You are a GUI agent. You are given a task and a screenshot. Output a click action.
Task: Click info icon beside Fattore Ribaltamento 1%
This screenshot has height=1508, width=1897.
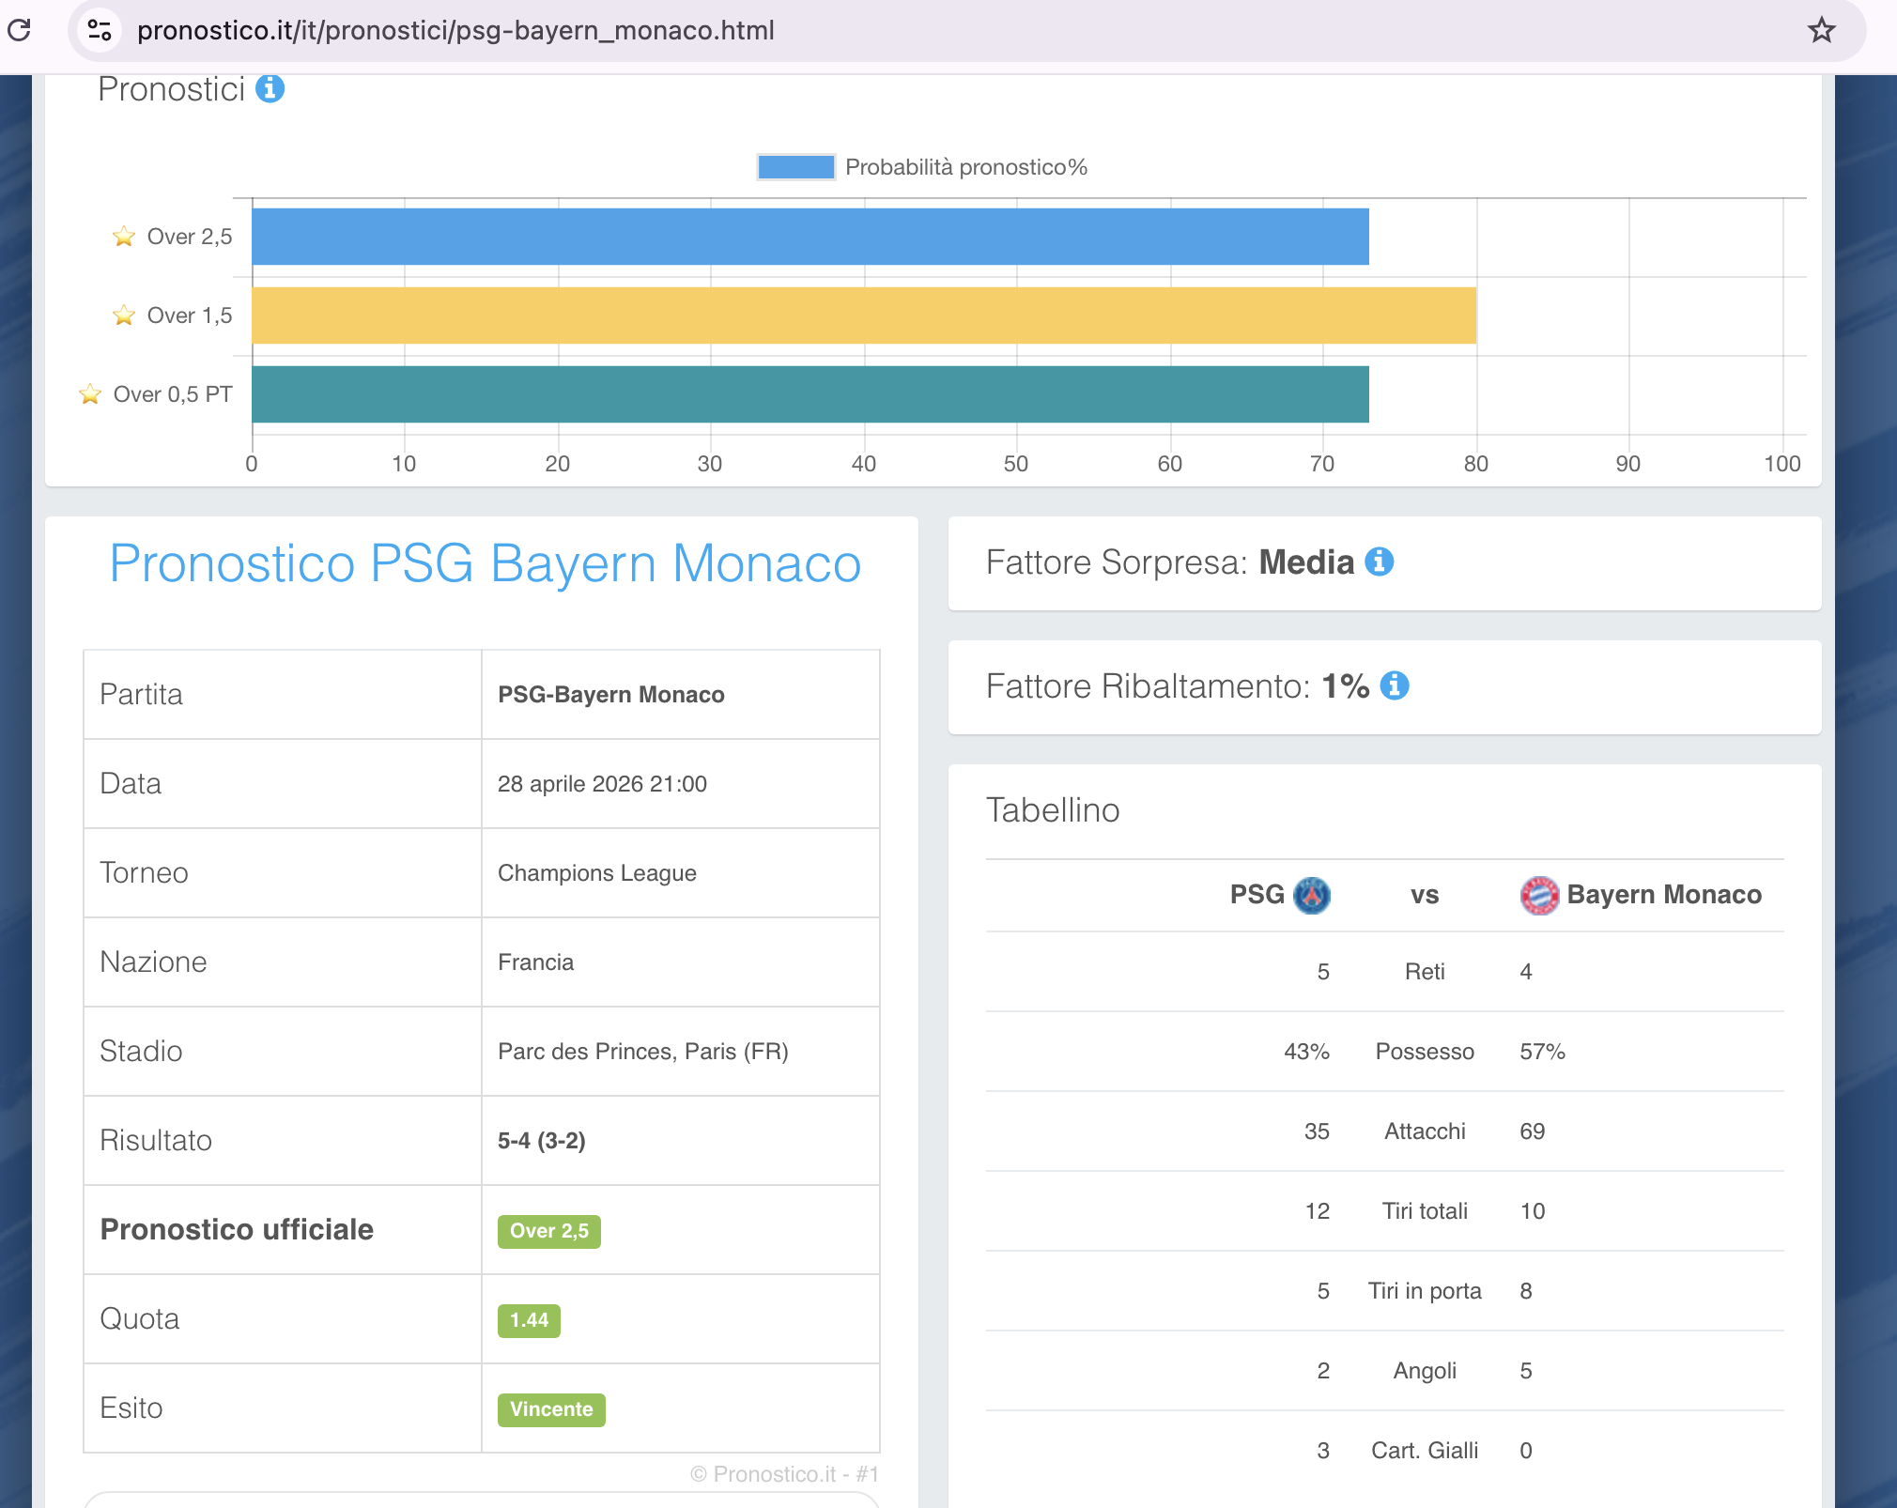click(1395, 685)
